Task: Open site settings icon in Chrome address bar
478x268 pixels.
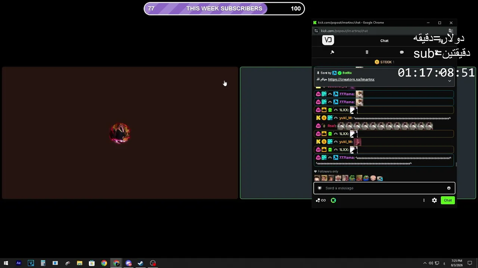Action: point(316,31)
